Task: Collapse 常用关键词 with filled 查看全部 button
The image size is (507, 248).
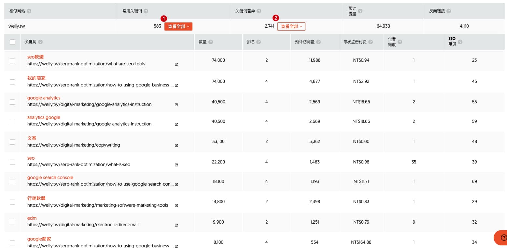Action: tap(178, 26)
